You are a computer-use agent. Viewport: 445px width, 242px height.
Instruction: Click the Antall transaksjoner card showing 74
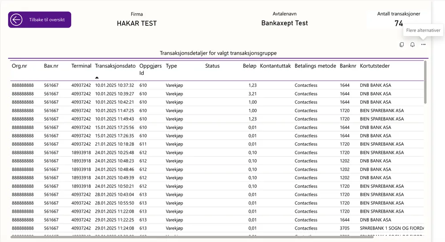[x=398, y=20]
